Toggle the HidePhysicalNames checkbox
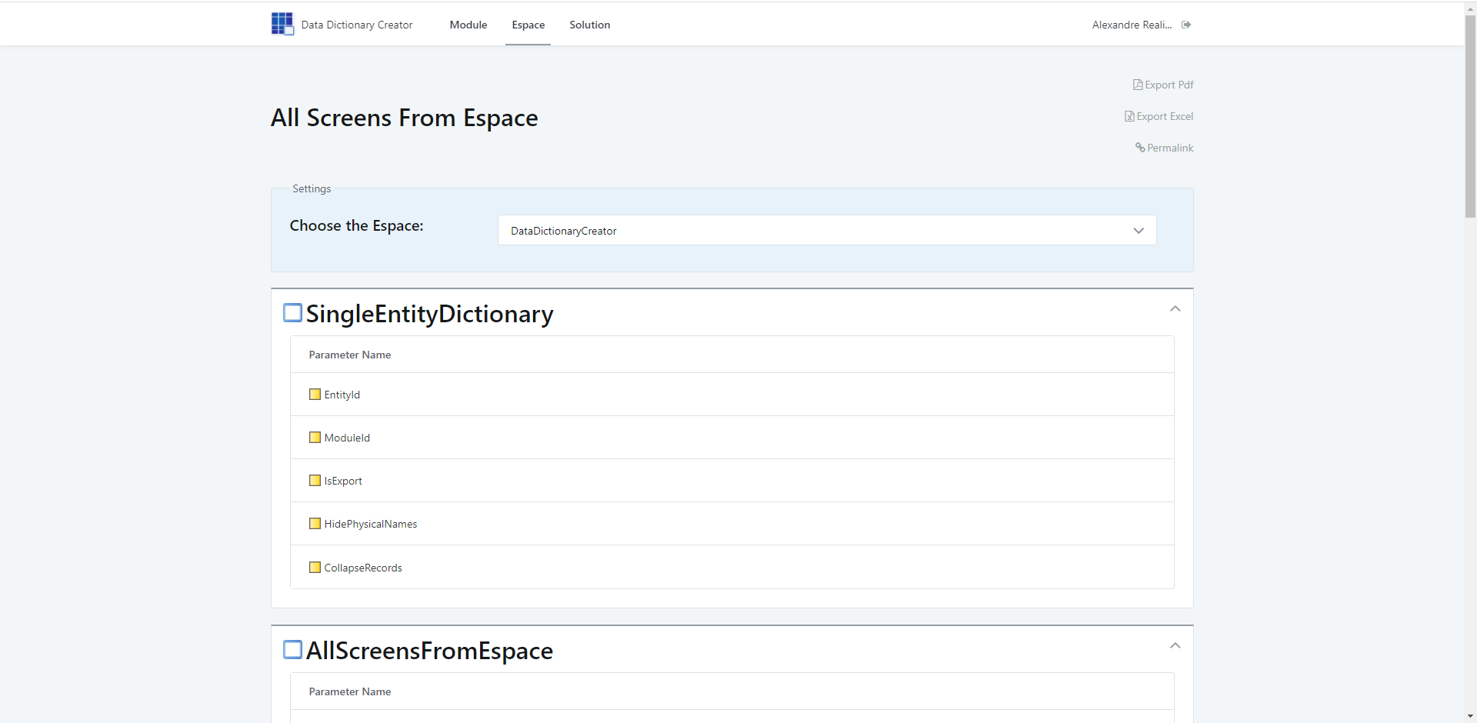 pos(314,523)
